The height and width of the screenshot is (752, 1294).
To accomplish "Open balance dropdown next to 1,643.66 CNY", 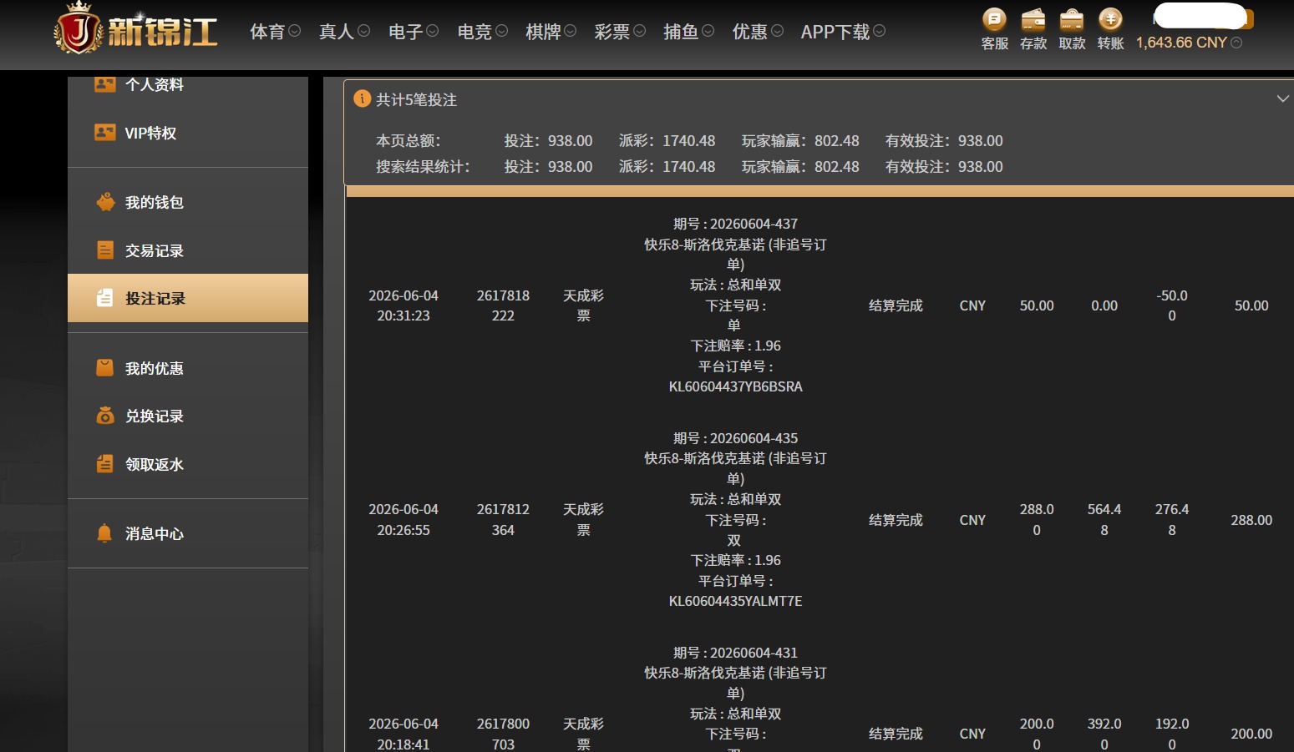I will click(x=1236, y=43).
